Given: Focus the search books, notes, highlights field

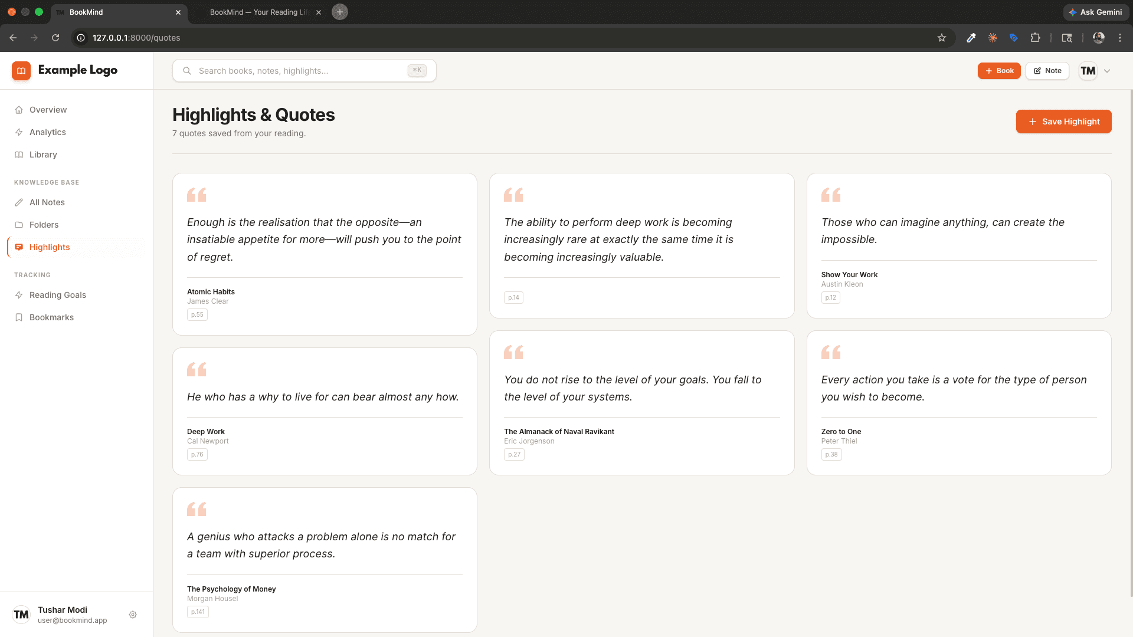Looking at the screenshot, I should click(x=304, y=71).
